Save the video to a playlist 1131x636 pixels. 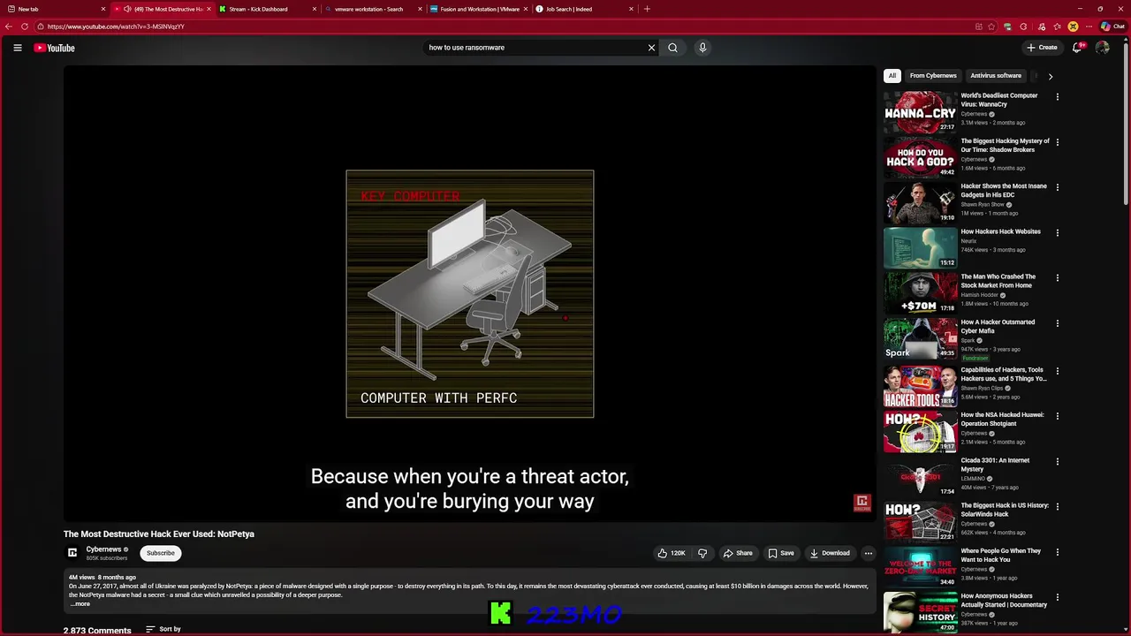click(x=781, y=553)
